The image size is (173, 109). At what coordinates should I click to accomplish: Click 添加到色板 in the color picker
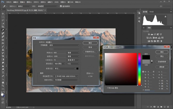pyautogui.click(x=162, y=62)
